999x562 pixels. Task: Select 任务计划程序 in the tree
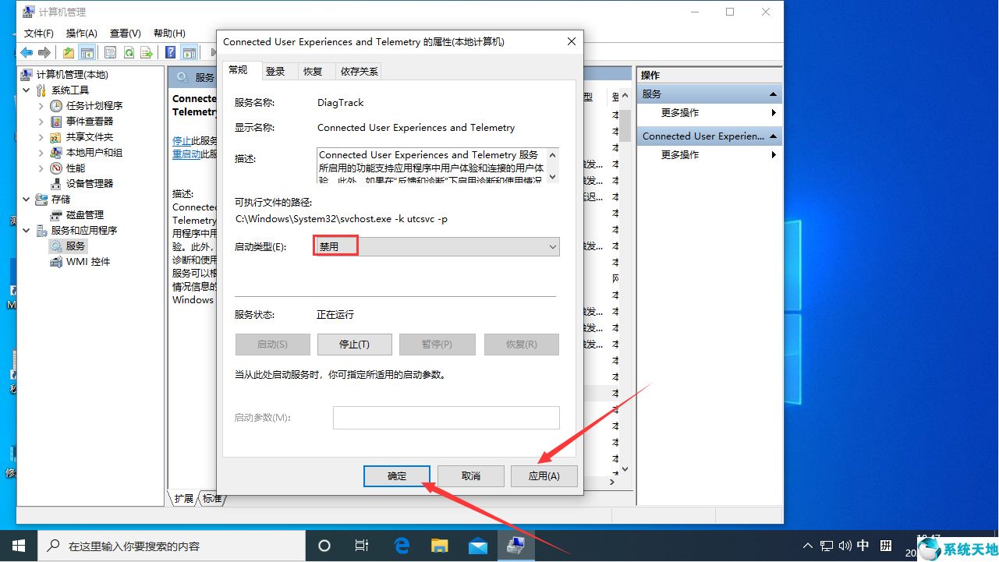click(x=94, y=105)
